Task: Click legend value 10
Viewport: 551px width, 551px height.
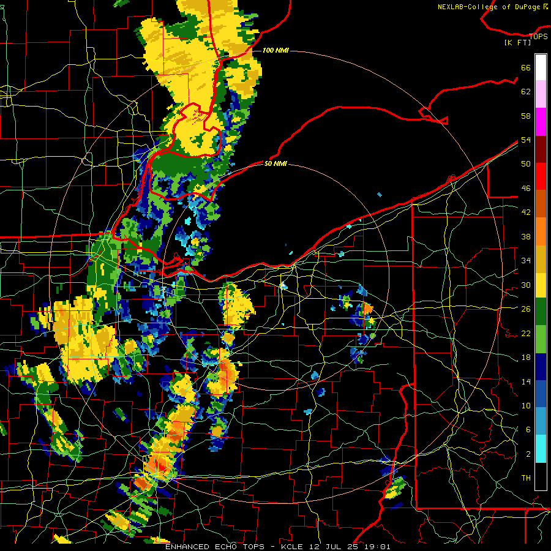Action: coord(526,405)
